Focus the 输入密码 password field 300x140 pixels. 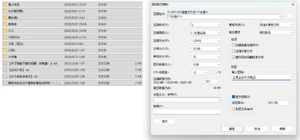[261, 77]
